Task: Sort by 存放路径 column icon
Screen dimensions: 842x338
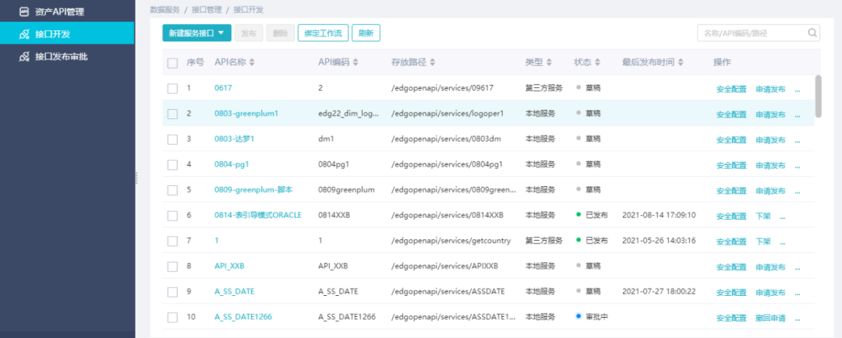Action: tap(431, 62)
